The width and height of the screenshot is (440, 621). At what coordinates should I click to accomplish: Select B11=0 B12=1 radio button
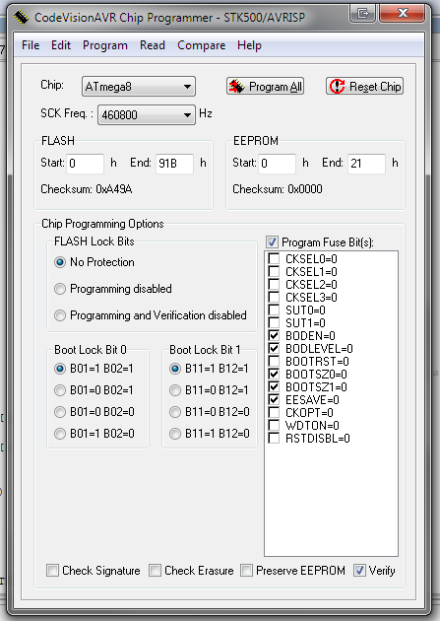click(x=175, y=390)
